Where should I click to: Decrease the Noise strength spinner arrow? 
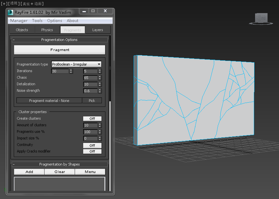[x=100, y=92]
